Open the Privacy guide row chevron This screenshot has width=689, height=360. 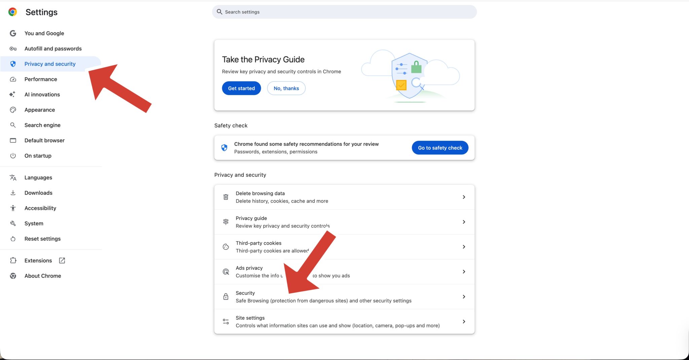464,222
